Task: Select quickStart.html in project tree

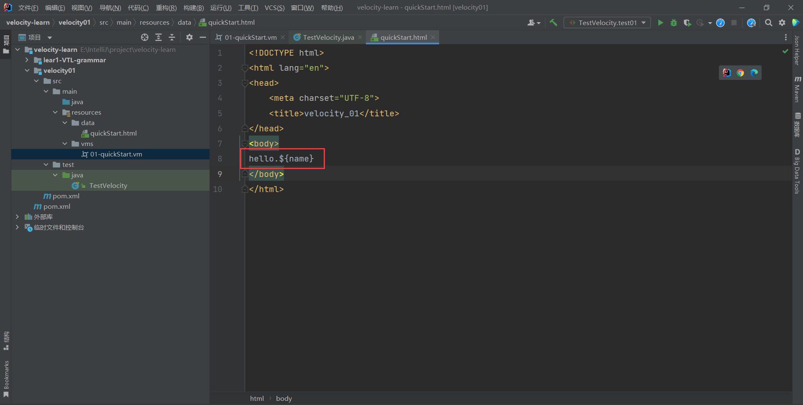Action: pyautogui.click(x=113, y=133)
